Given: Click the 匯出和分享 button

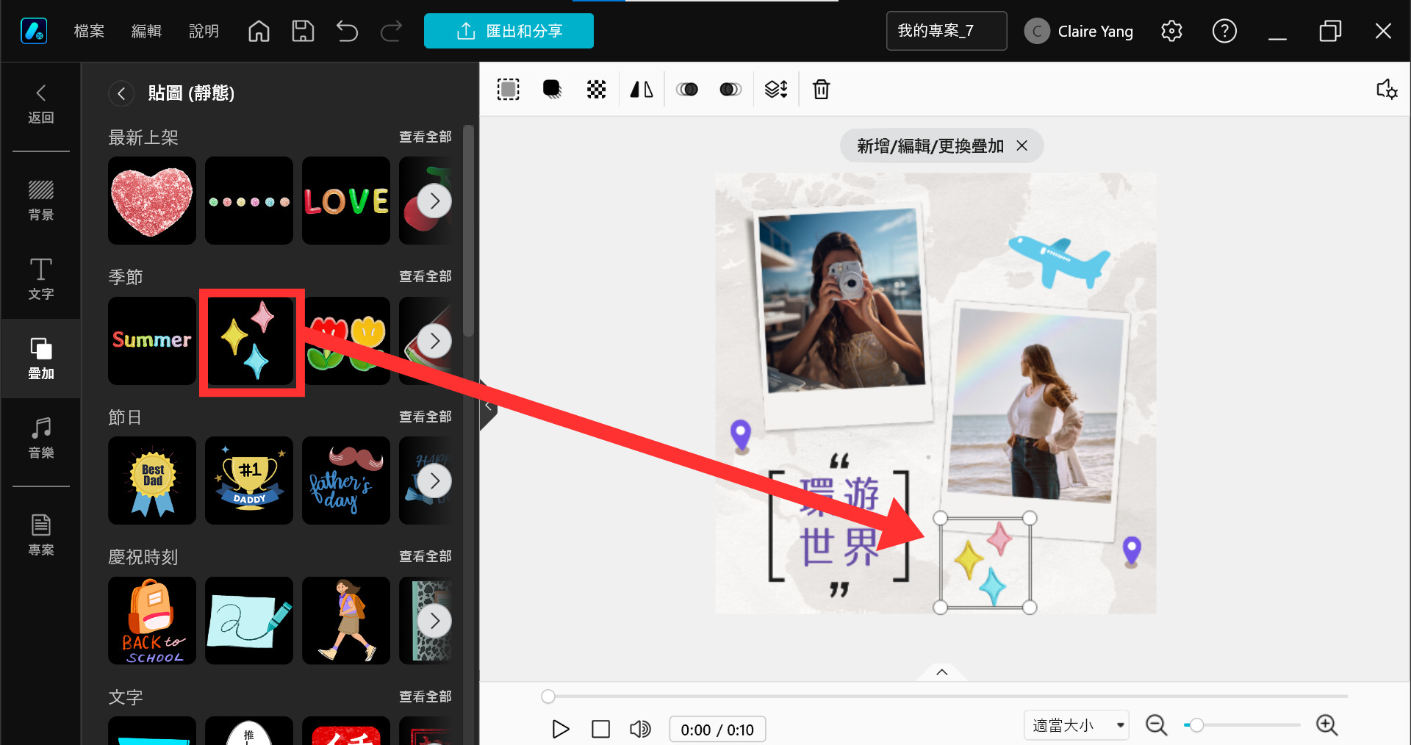Looking at the screenshot, I should click(x=509, y=31).
